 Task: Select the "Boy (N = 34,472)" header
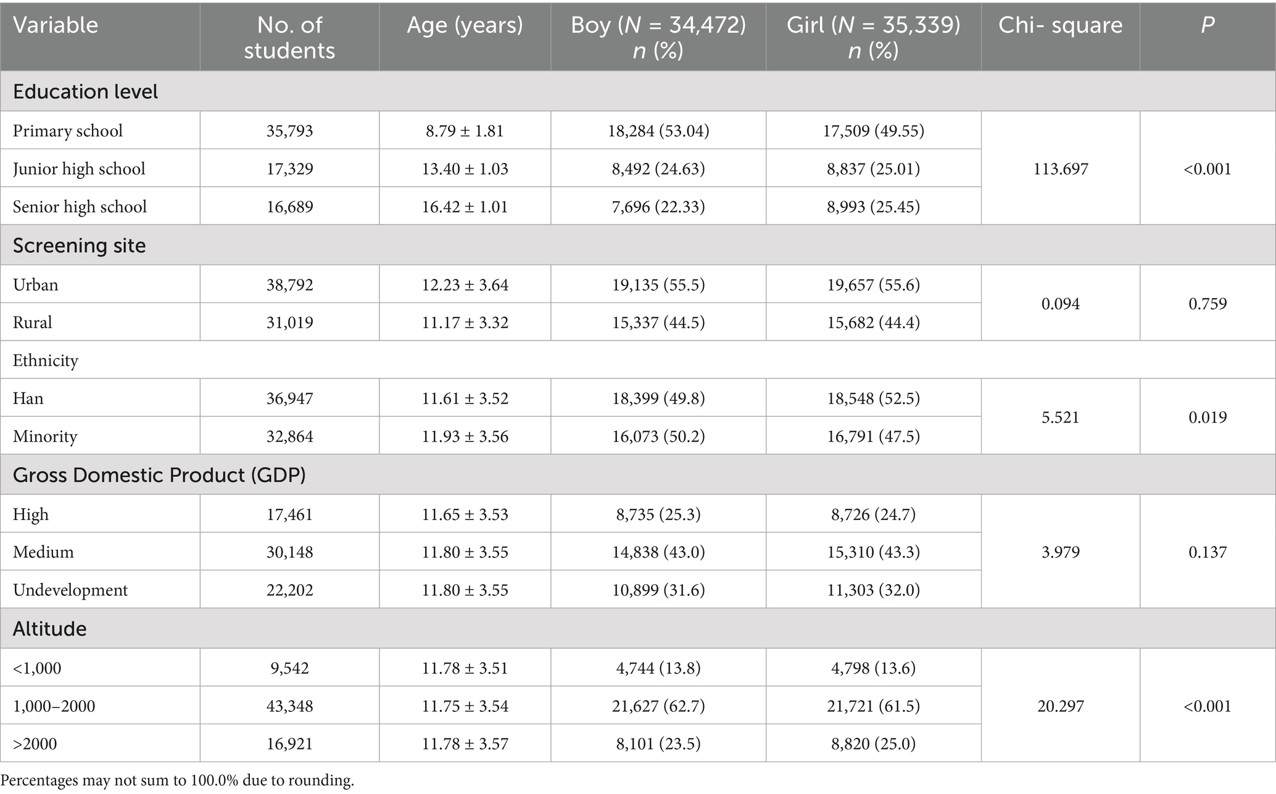click(x=658, y=38)
